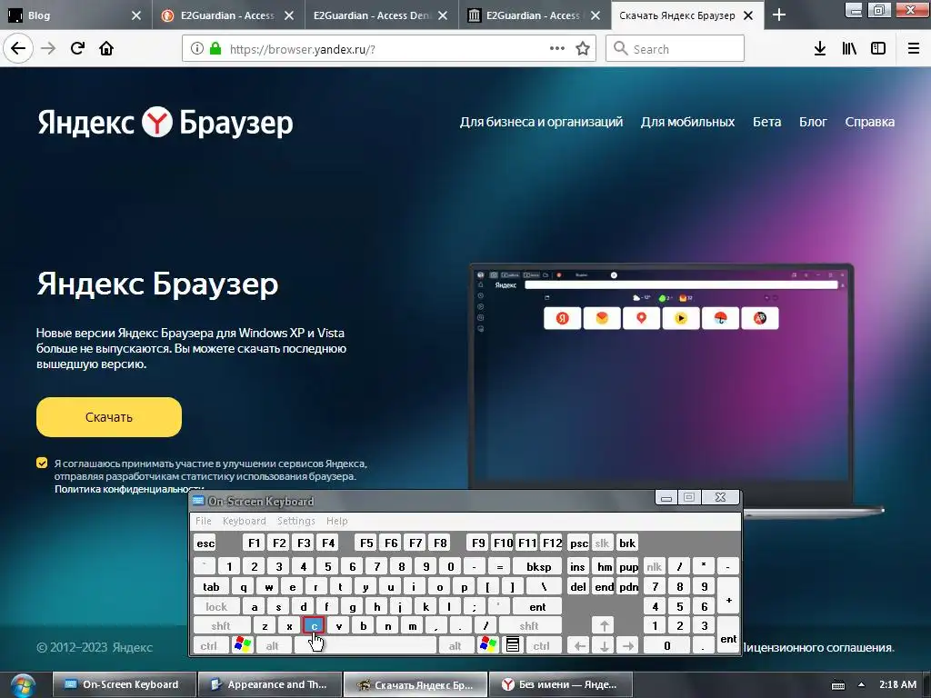Toggle Firefox sidebar icon
Viewport: 931px width, 698px height.
pos(878,49)
